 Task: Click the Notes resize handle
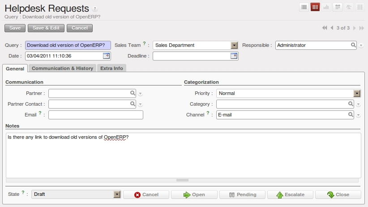(182, 180)
